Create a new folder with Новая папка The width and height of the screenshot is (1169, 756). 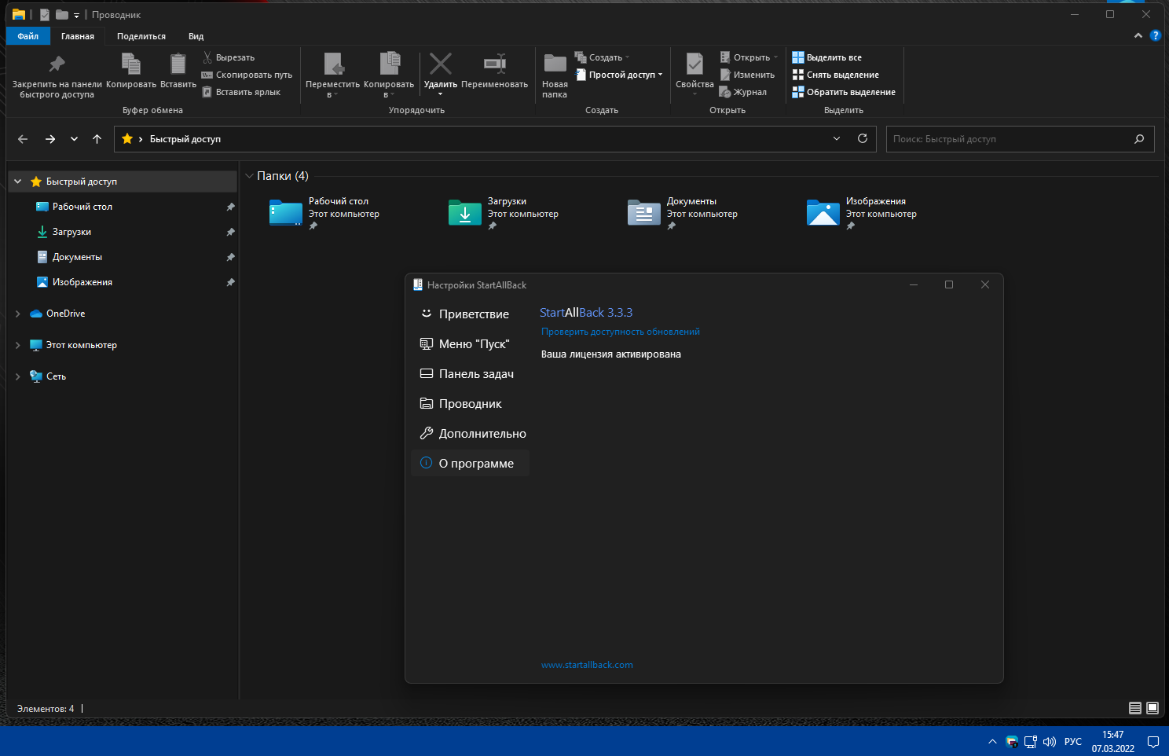coord(555,75)
